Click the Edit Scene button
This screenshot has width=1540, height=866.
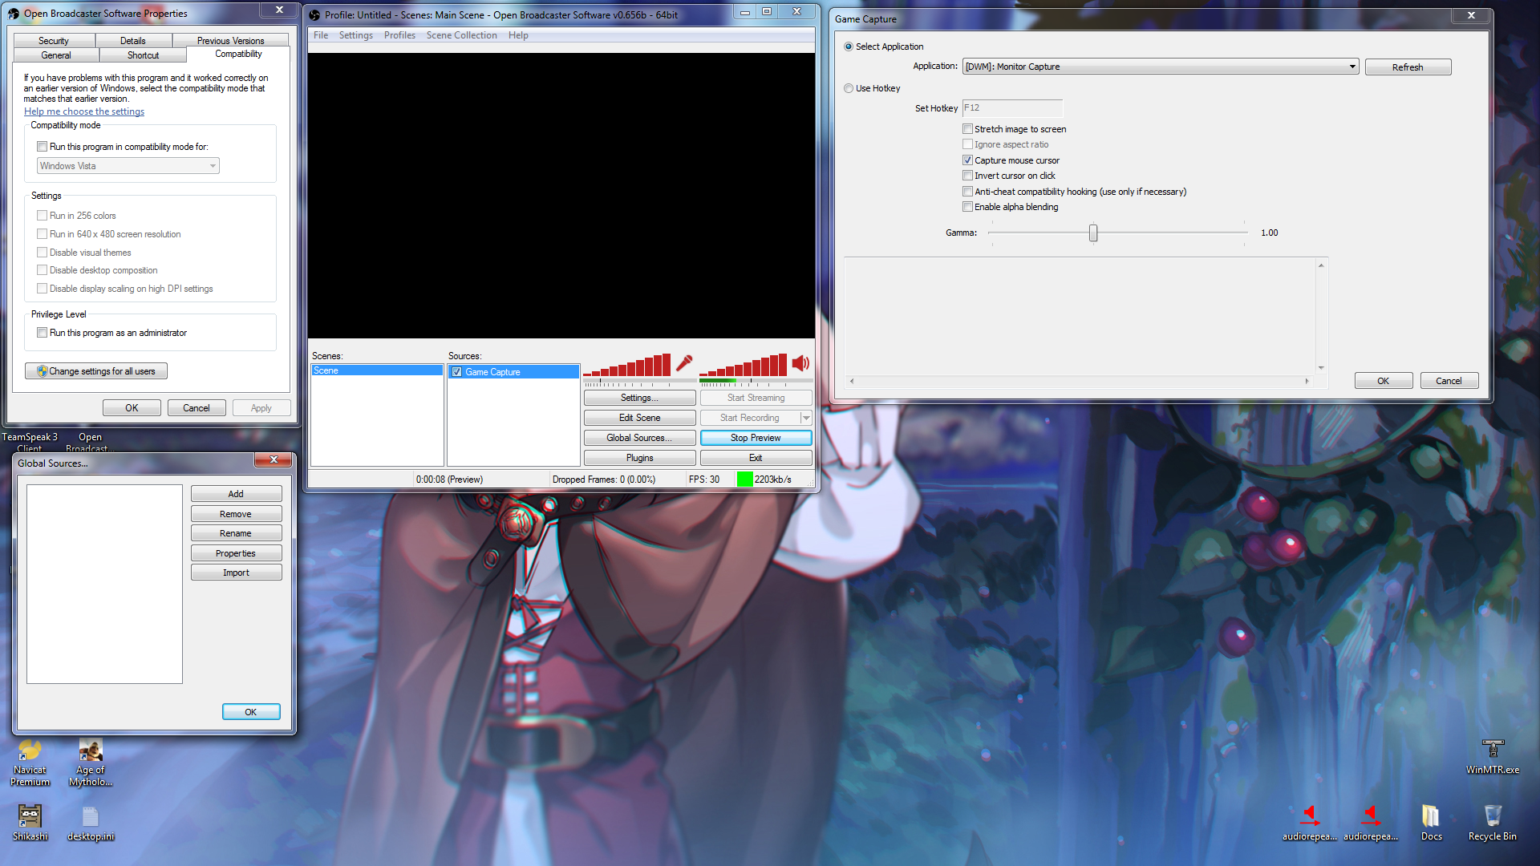[x=639, y=418]
